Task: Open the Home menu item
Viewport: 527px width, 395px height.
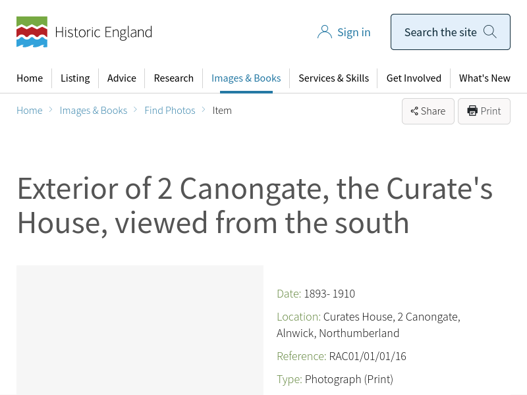Action: [x=30, y=78]
